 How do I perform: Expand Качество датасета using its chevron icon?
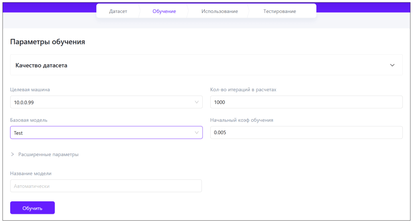point(392,65)
